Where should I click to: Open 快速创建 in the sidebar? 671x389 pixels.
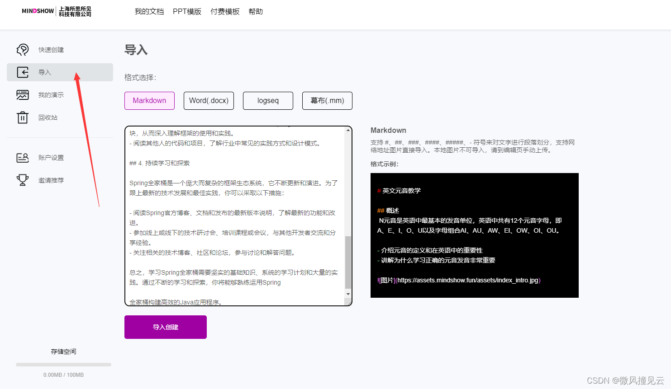pos(51,50)
